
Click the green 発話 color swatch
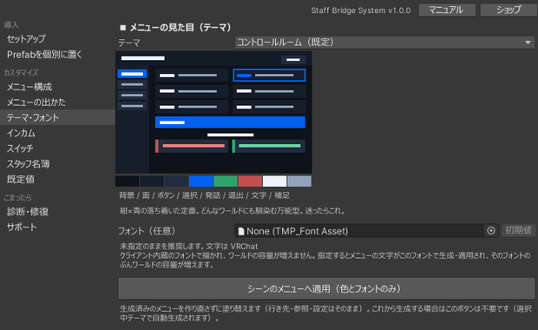(x=226, y=181)
